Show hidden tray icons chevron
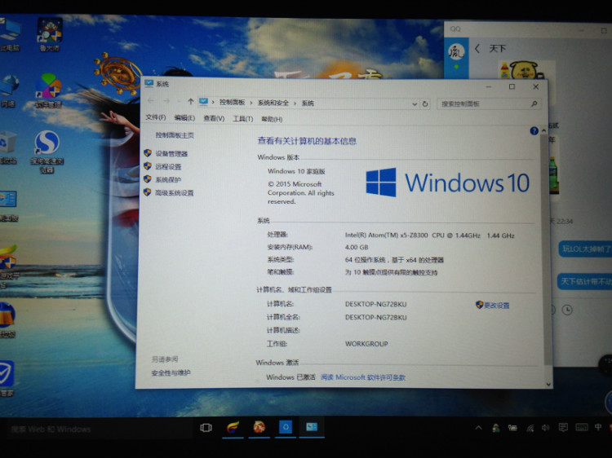612x458 pixels. (x=478, y=428)
